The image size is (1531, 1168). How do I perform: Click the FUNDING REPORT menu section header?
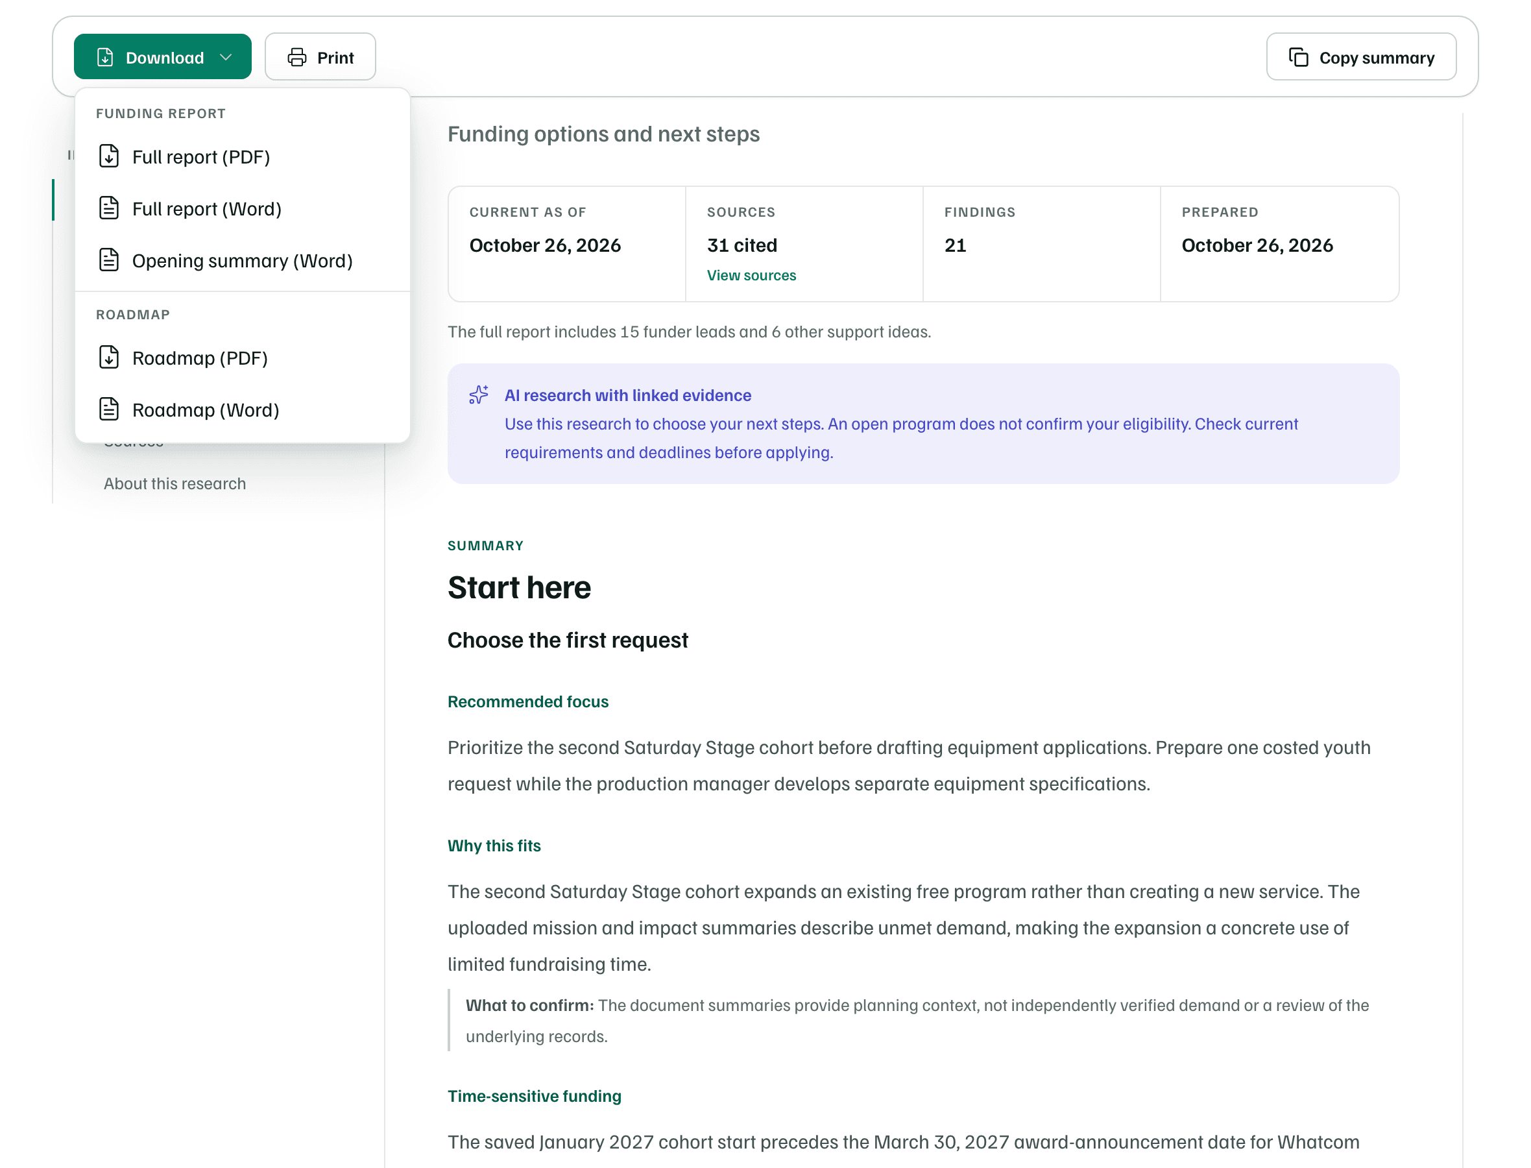[x=160, y=114]
